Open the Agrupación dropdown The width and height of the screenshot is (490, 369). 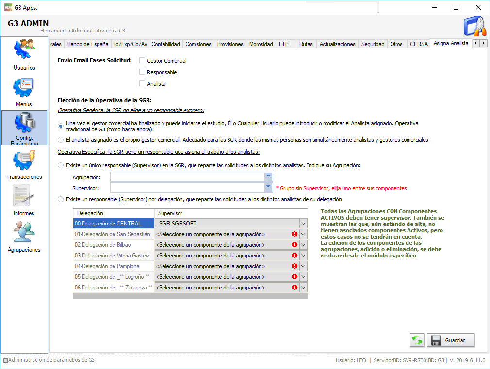[x=268, y=177]
